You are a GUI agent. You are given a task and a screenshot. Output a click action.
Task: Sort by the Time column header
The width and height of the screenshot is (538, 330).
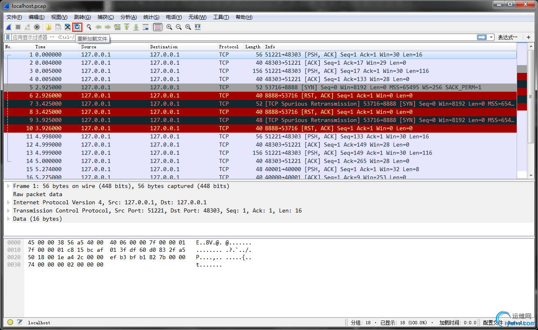pyautogui.click(x=57, y=47)
